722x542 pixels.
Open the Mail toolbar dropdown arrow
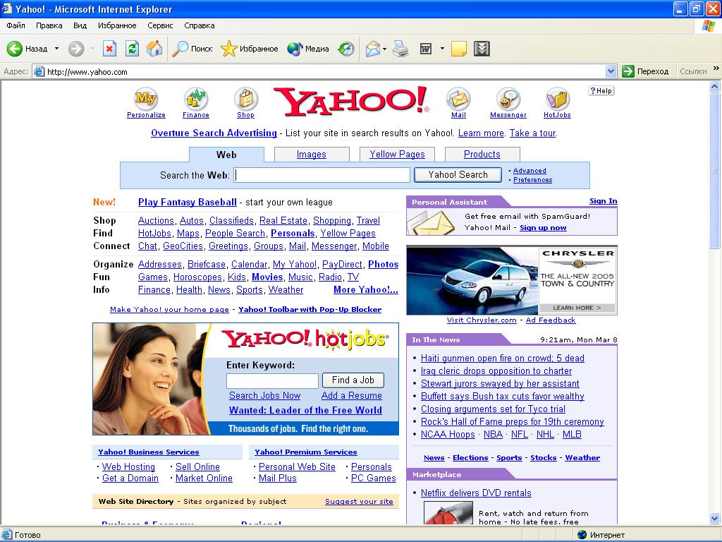pos(384,49)
